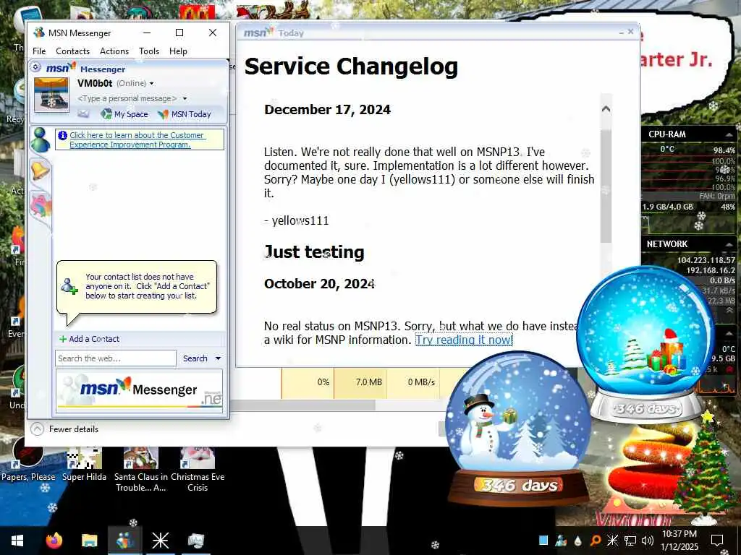Collapse the CPU-RAM widget section
741x555 pixels.
point(729,134)
